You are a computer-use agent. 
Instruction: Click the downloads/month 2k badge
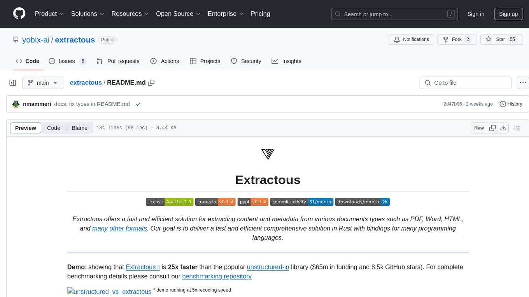tap(362, 202)
